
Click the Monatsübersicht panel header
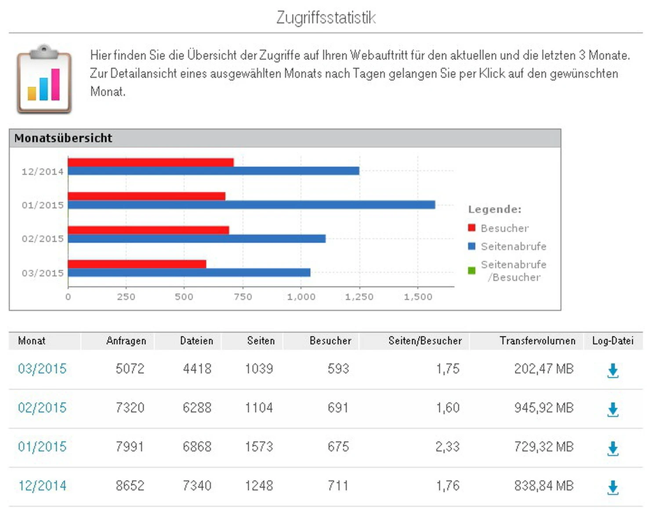(64, 138)
